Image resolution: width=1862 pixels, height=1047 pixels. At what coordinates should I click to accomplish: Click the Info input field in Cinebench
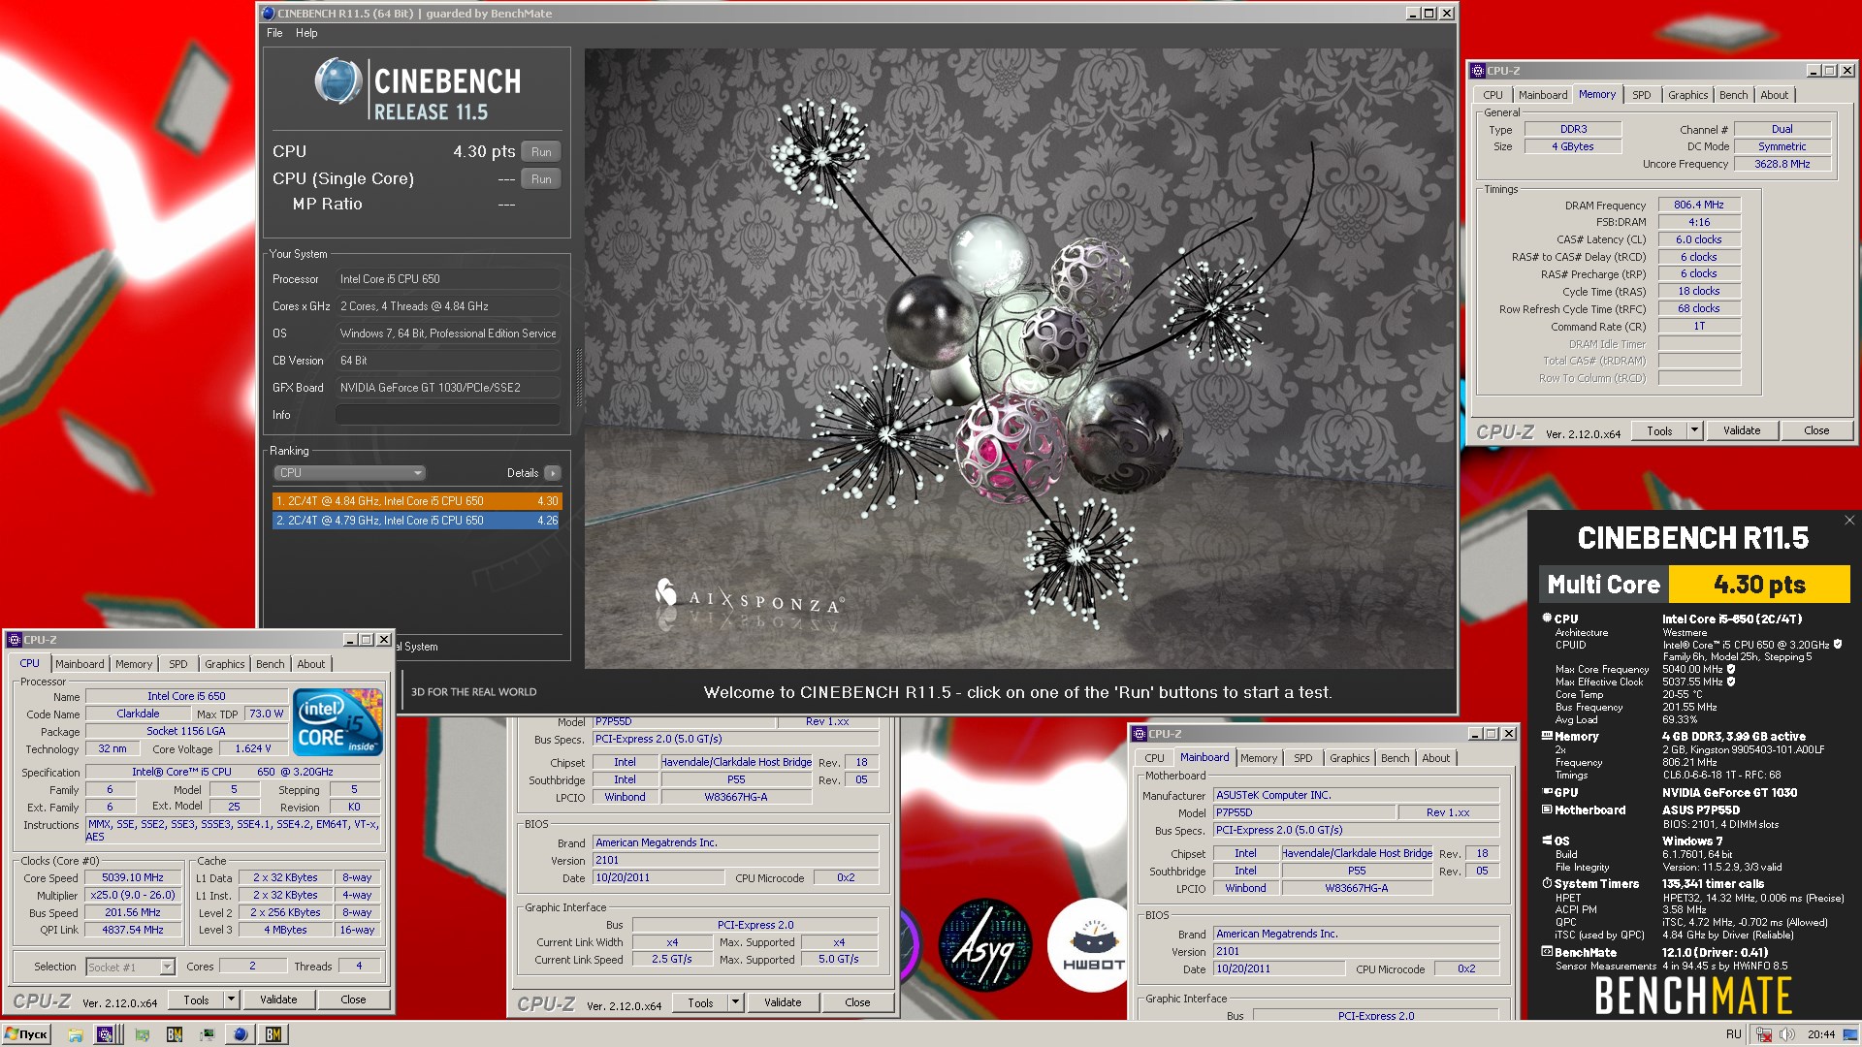448,415
